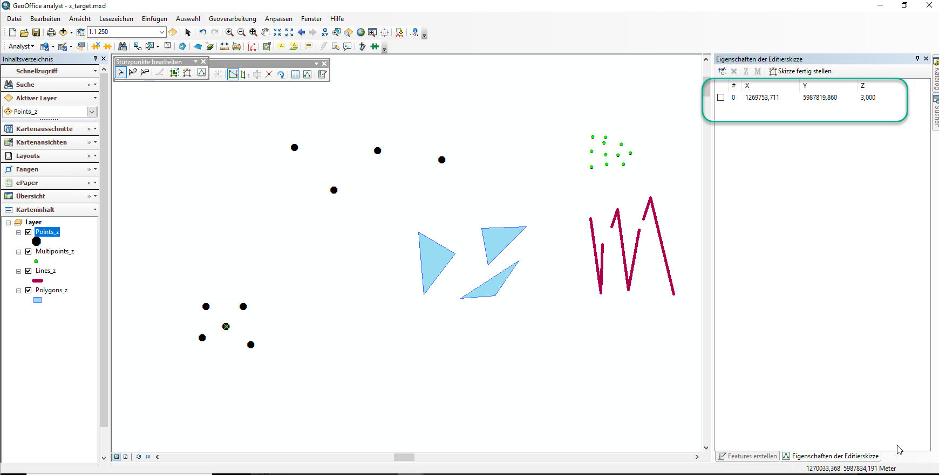The width and height of the screenshot is (939, 475).
Task: Open the active layer Points_z dropdown
Action: 92,112
